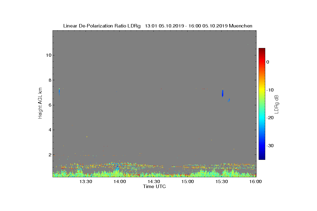317x211 pixels.
Task: Click the '14:30' time axis label
Action: point(154,182)
